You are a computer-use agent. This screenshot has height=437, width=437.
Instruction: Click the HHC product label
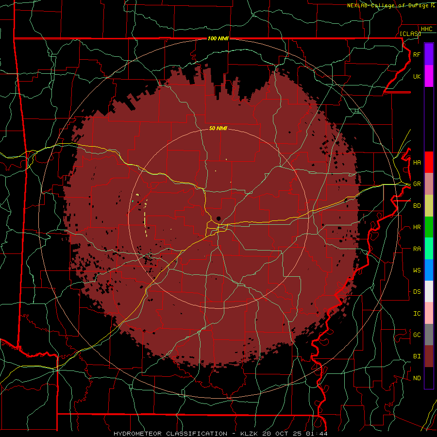tap(426, 29)
